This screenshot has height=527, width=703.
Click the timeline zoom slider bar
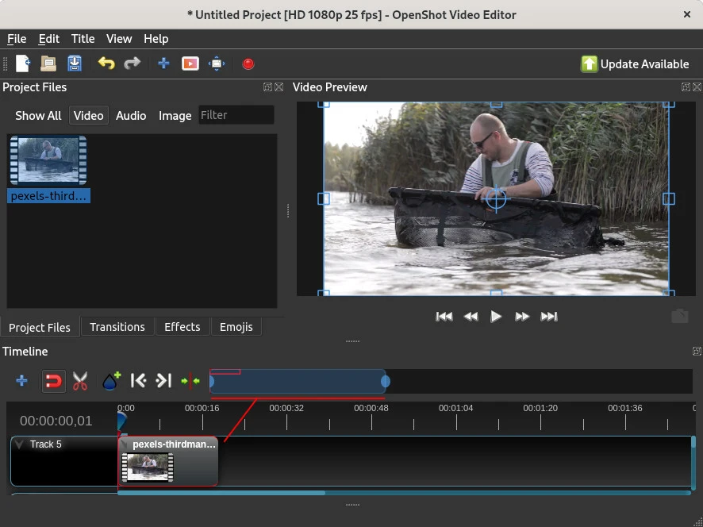coord(298,382)
